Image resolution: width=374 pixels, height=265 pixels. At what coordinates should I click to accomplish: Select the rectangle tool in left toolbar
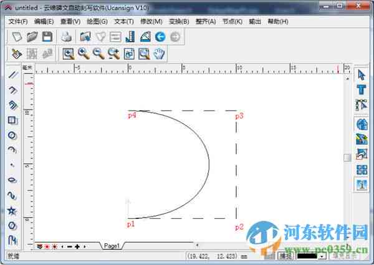coord(12,120)
